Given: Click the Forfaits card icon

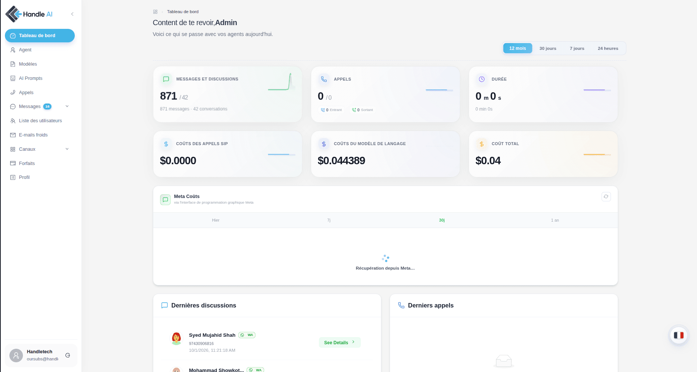Looking at the screenshot, I should (13, 163).
